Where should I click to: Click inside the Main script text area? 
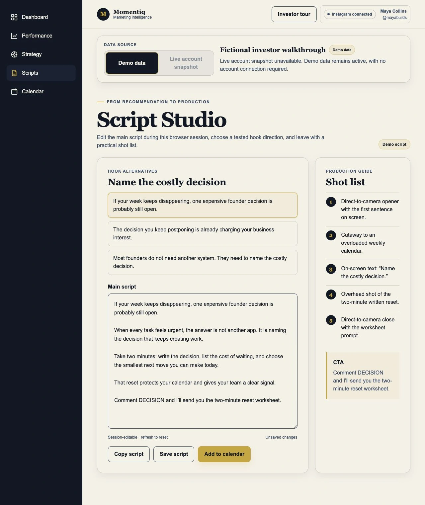click(x=203, y=361)
